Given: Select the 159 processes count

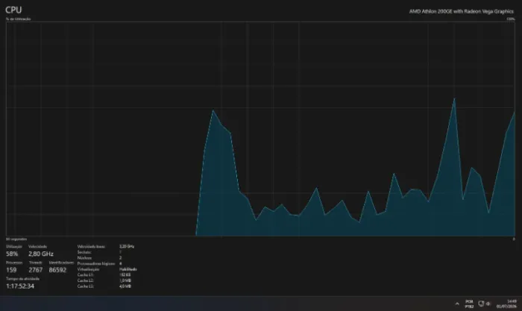Looking at the screenshot, I should click(11, 270).
